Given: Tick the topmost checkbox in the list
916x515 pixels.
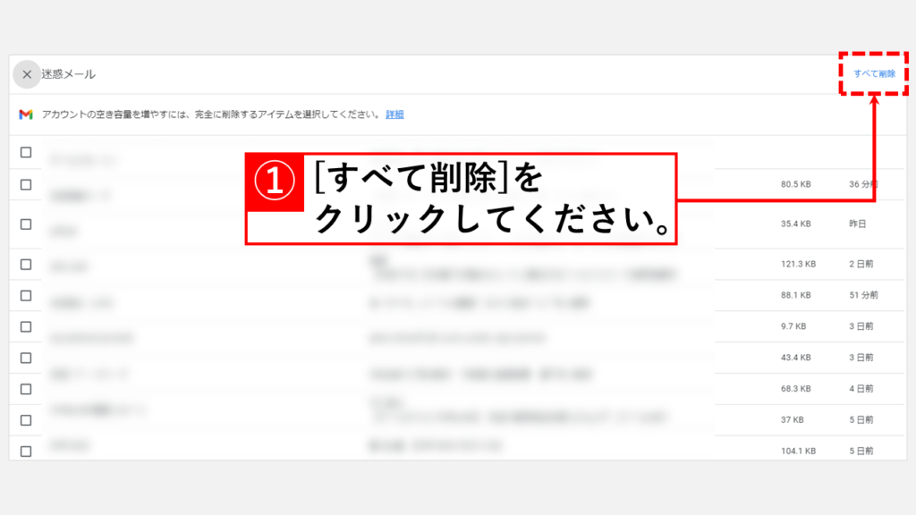Looking at the screenshot, I should click(x=26, y=152).
